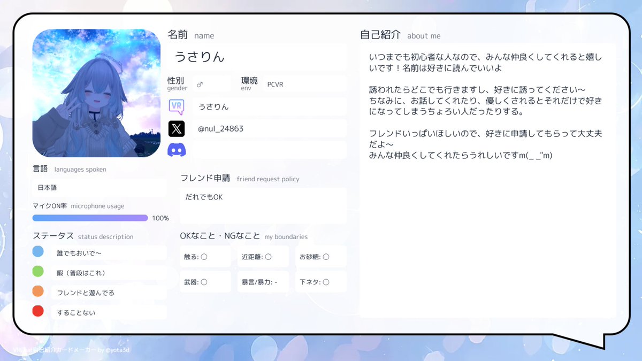
Task: Toggle the 触る boundary circle
Action: [204, 256]
